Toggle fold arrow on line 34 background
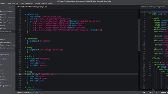168x94 pixels. (25, 58)
